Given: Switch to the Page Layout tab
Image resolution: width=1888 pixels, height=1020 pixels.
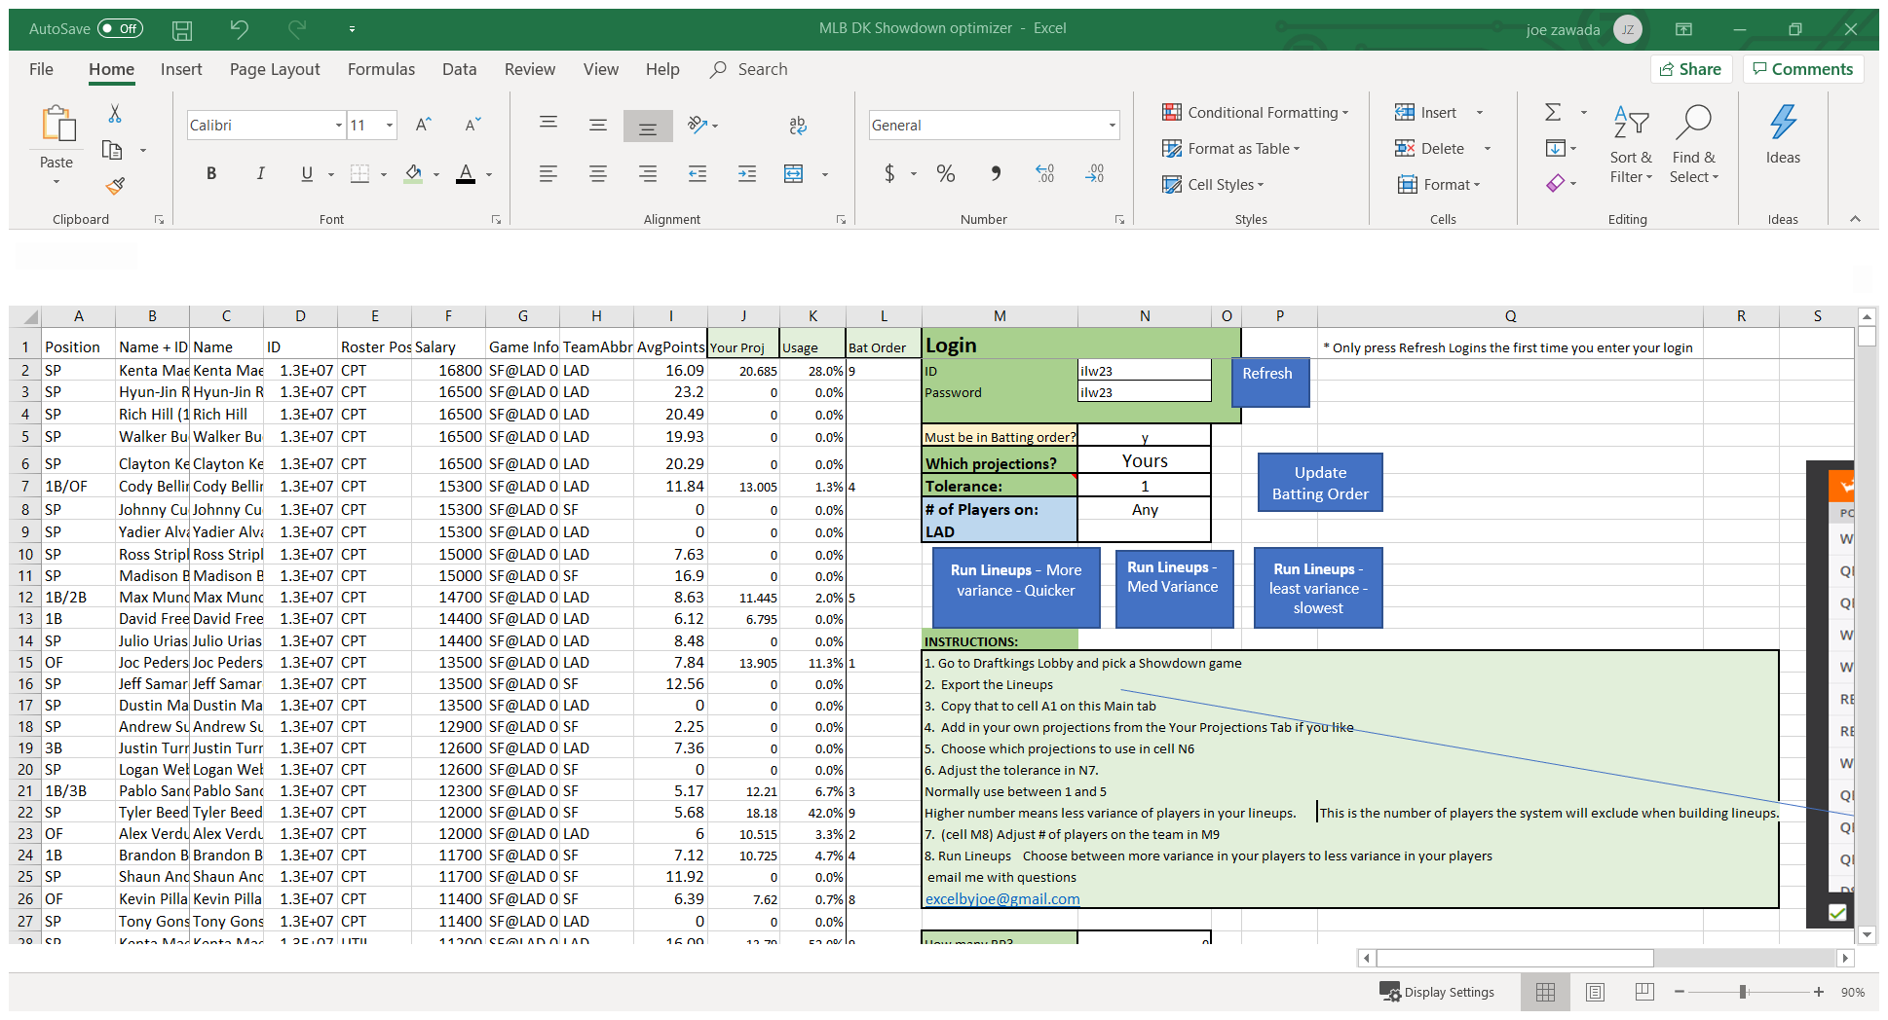Looking at the screenshot, I should (275, 69).
